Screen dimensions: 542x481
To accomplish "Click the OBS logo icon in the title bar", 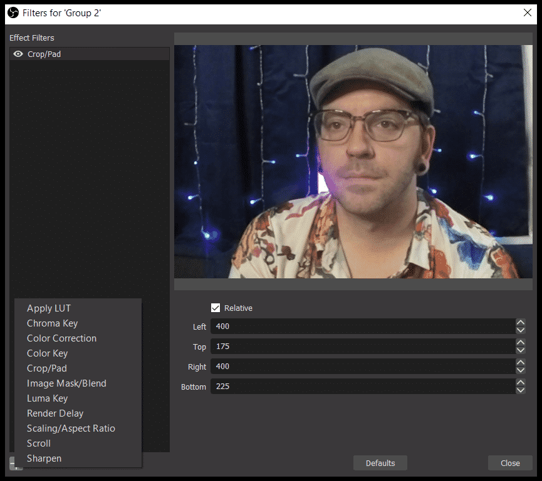I will [13, 13].
